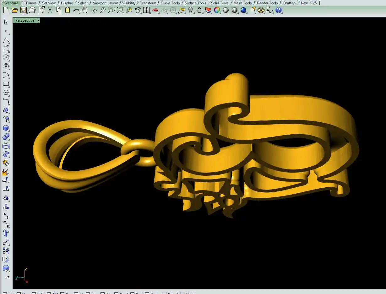Toggle the End osnap checkbox

tap(5, 293)
